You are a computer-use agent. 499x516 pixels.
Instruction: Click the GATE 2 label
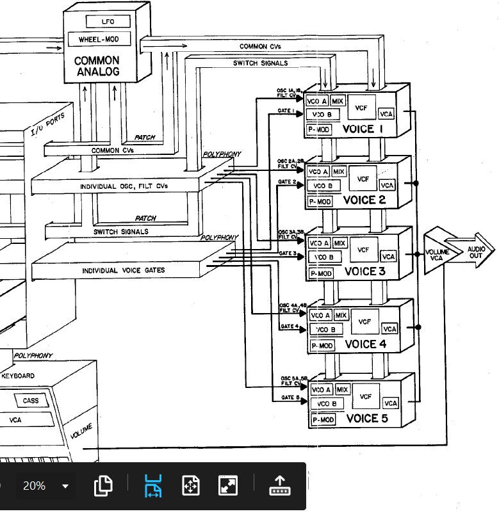coord(287,182)
